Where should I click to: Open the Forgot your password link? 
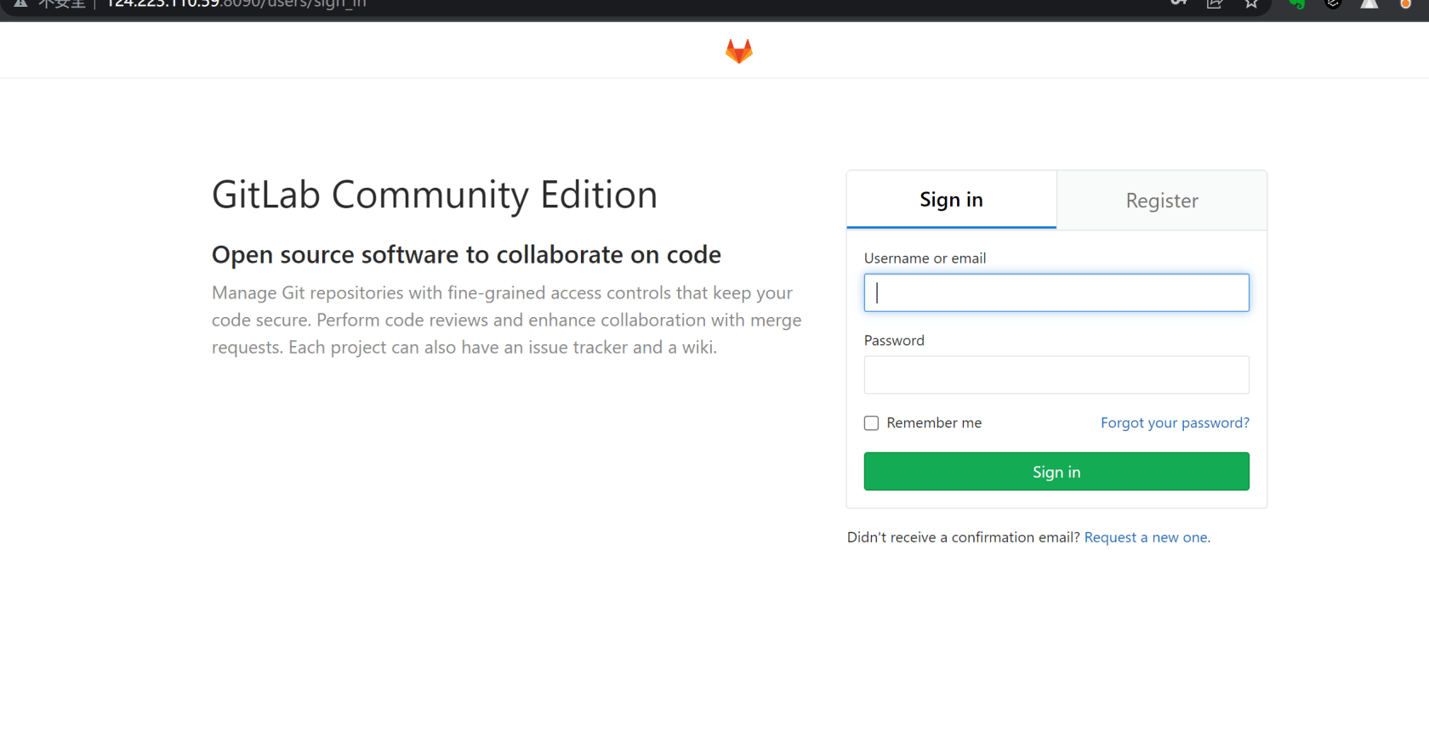pyautogui.click(x=1175, y=423)
